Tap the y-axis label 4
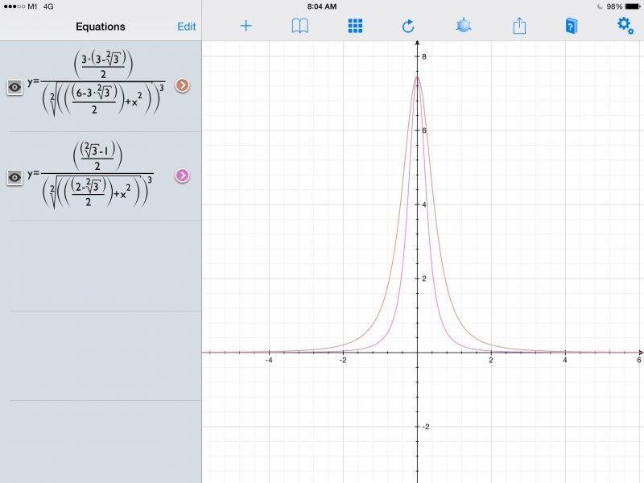The height and width of the screenshot is (483, 644). point(424,204)
